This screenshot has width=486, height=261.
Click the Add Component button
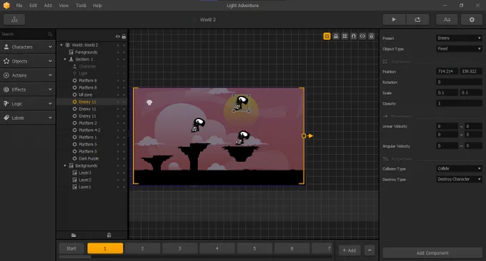(x=432, y=252)
